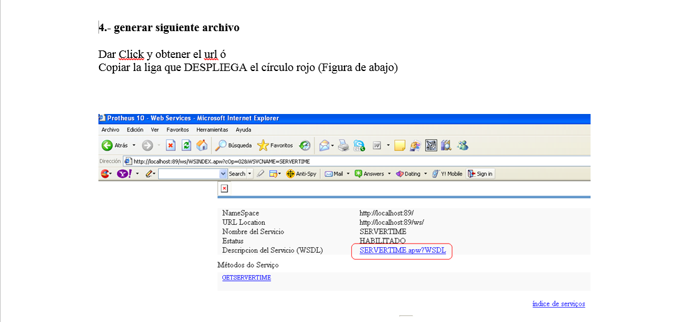The width and height of the screenshot is (689, 322).
Task: Click the 'HABILITADO' status value
Action: point(383,241)
